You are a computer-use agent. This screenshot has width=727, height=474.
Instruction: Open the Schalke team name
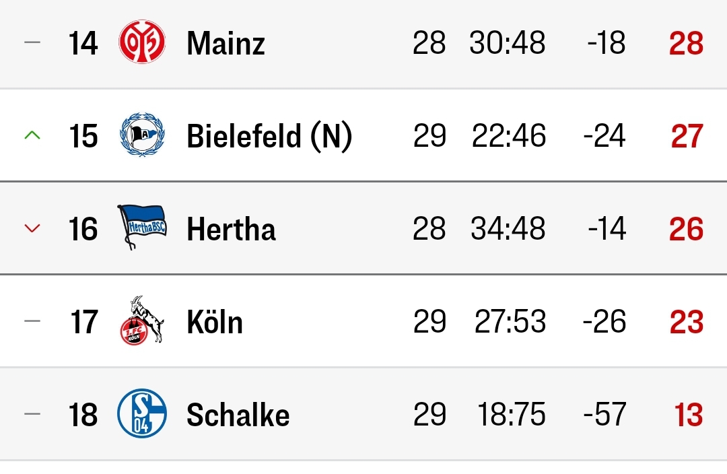tap(238, 414)
